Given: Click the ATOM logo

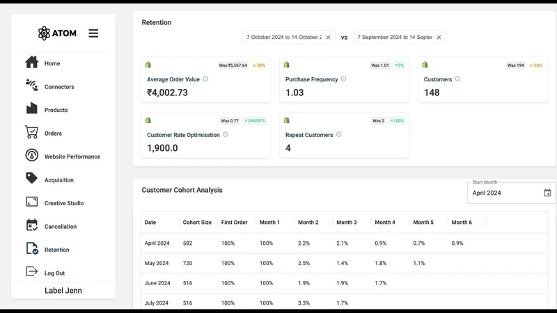Looking at the screenshot, I should (x=57, y=33).
